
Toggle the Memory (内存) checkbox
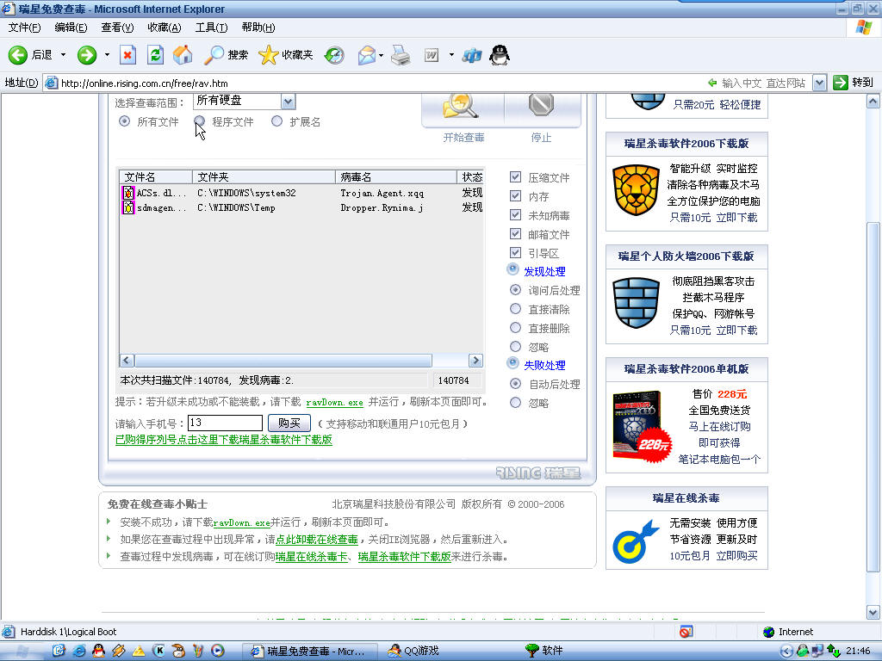(x=515, y=196)
